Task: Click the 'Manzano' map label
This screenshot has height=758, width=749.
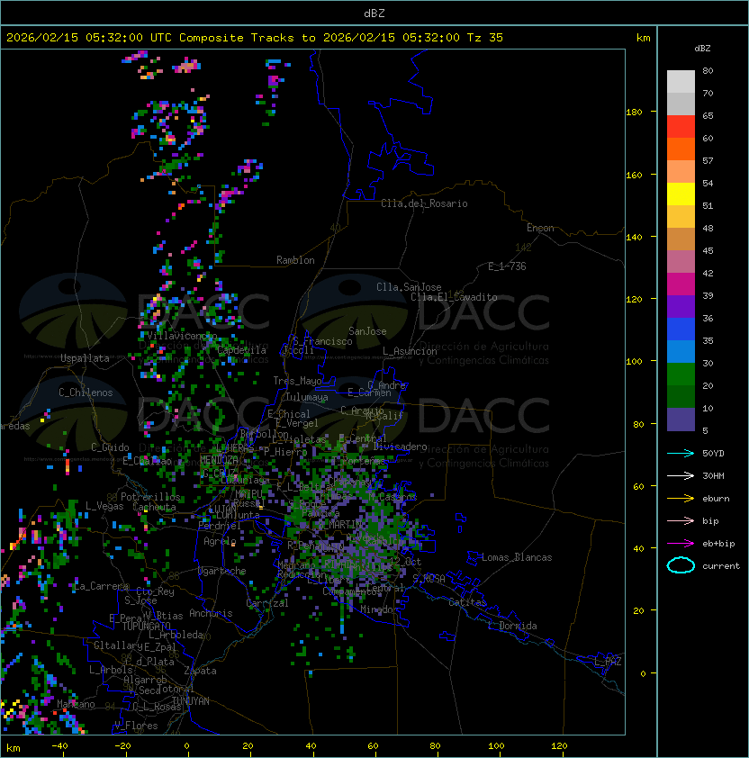Action: tap(76, 704)
